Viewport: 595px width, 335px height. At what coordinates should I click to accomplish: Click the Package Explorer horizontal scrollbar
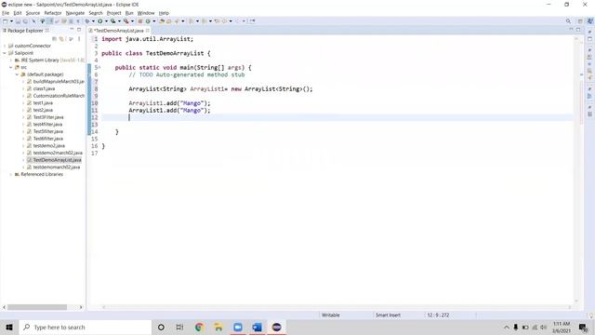[x=37, y=307]
